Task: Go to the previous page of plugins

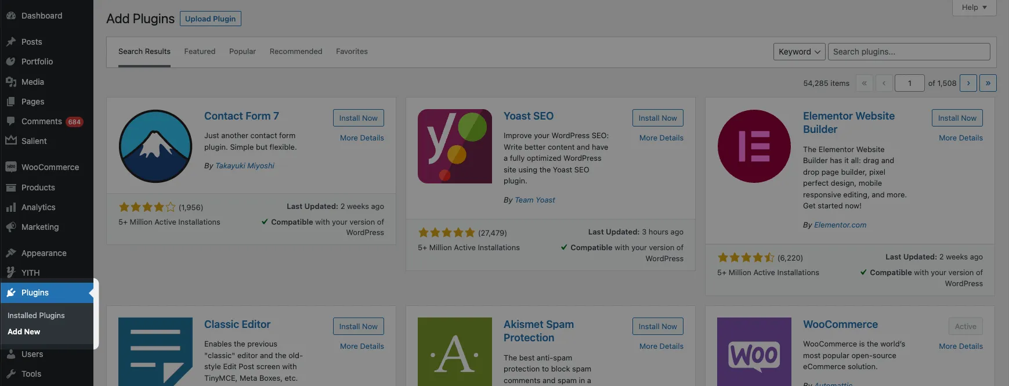Action: [x=884, y=83]
